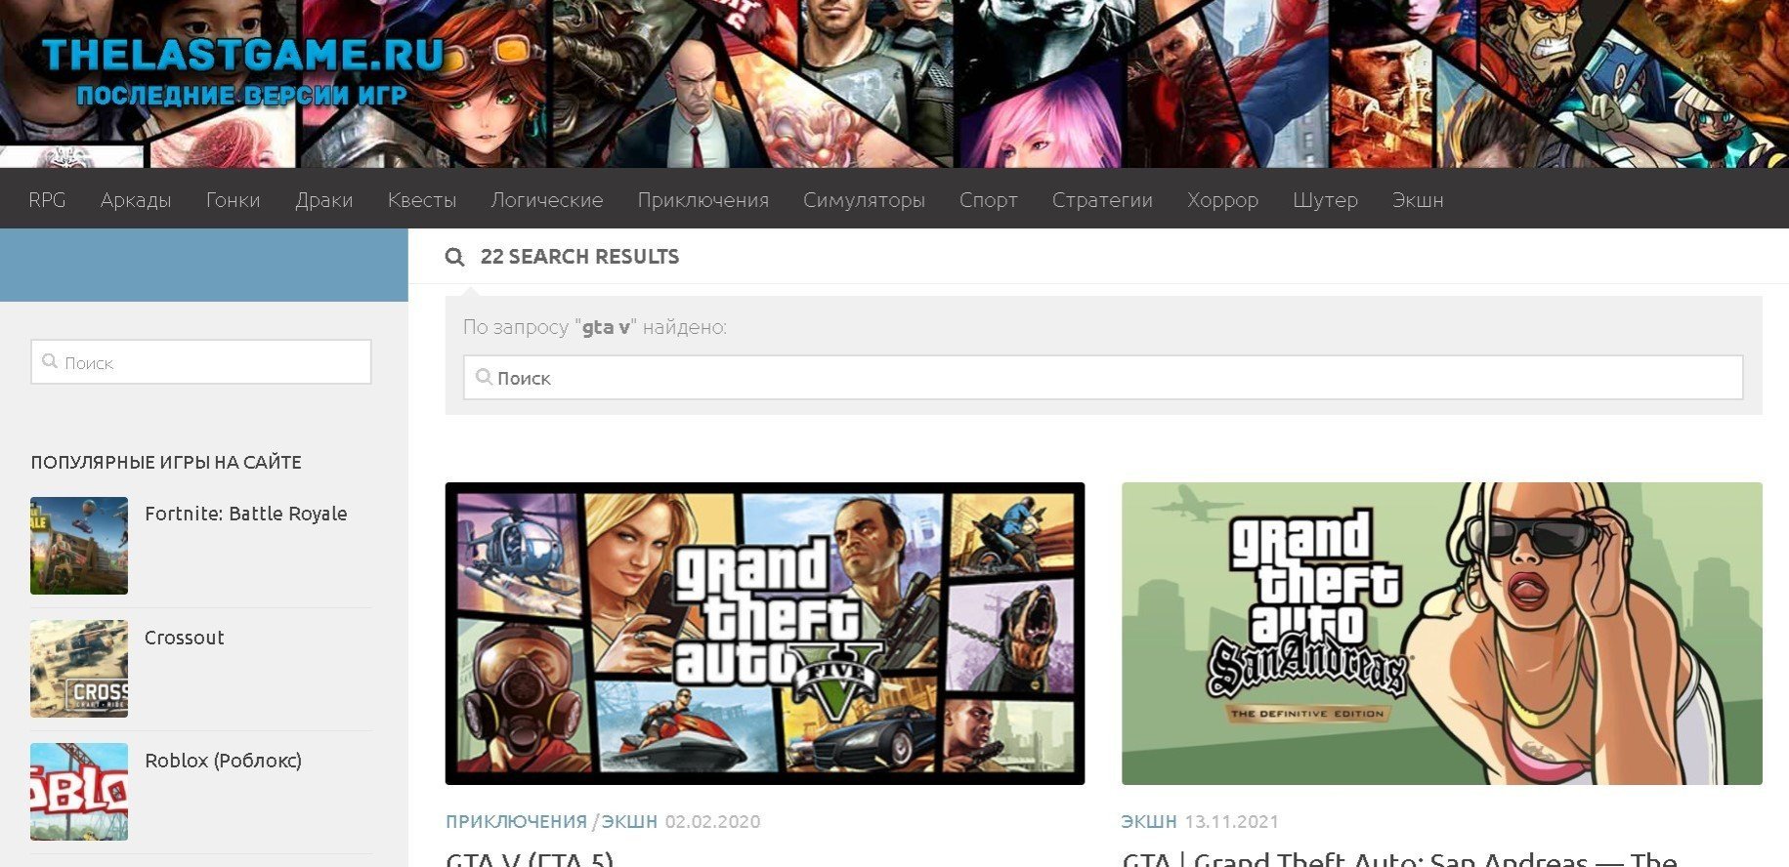Click the ПРИКЛЮЧЕНИЯ tag under GTA V

pyautogui.click(x=516, y=822)
